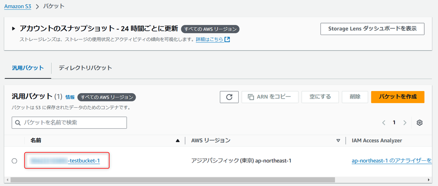This screenshot has width=438, height=186.
Task: Switch to the ディレクトリバケット tab
Action: coord(85,68)
